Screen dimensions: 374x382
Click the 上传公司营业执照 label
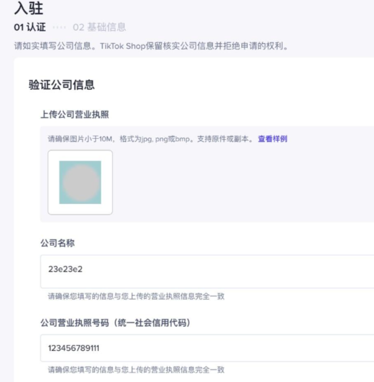75,115
